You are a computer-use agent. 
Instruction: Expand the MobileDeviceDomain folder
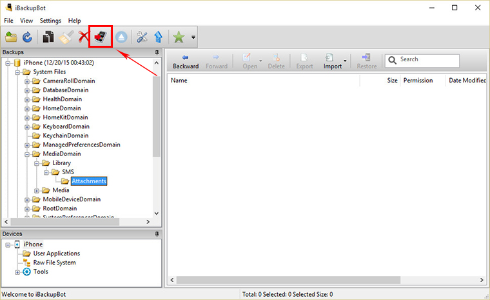pos(27,199)
